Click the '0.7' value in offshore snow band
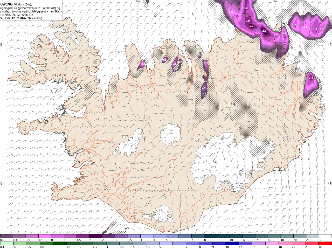Viewport: 332px width, 249px height. pos(305,27)
